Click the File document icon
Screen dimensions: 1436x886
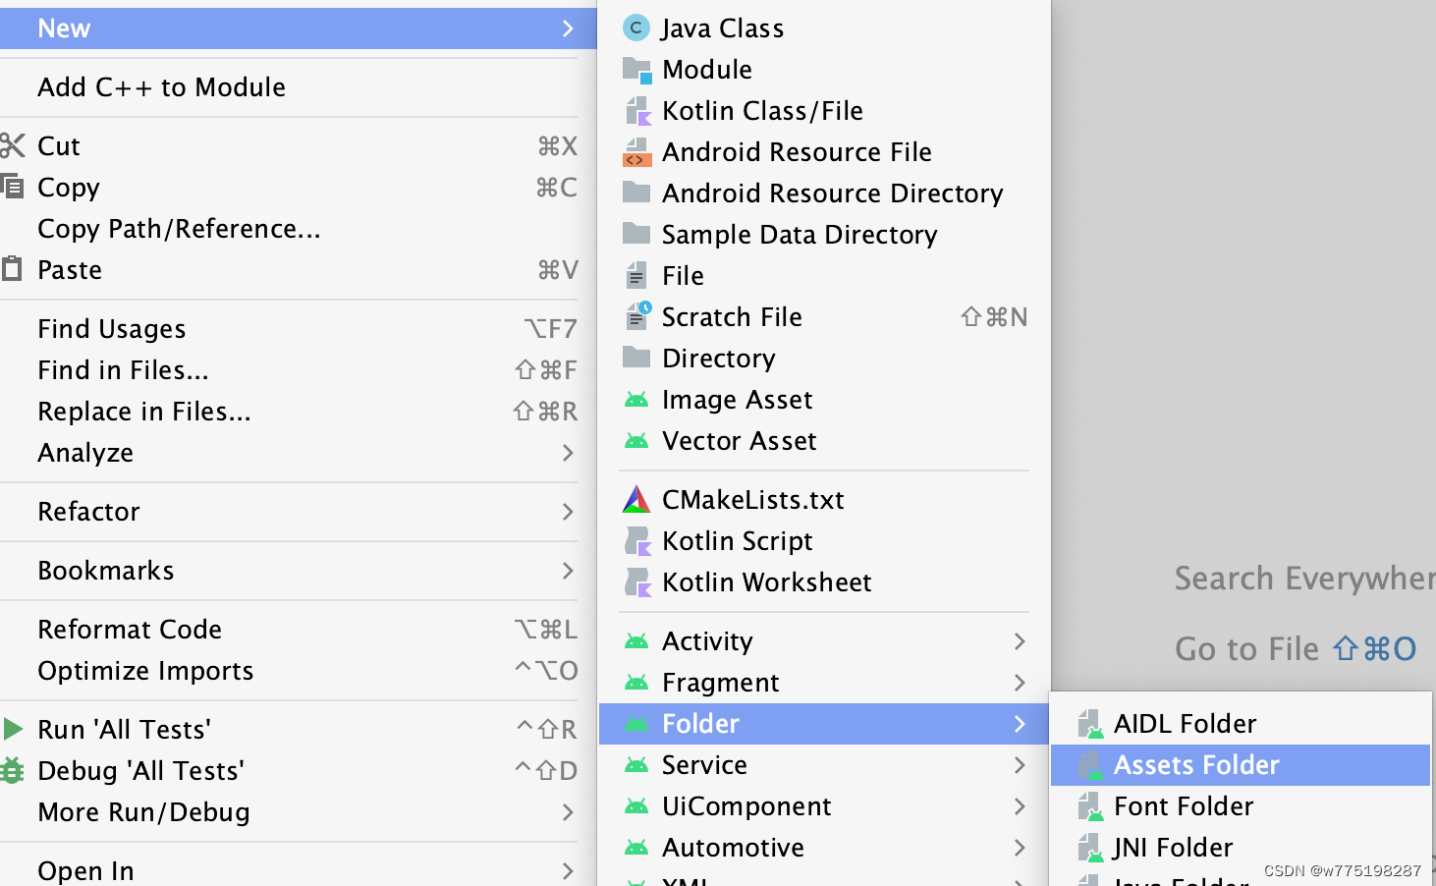pos(636,275)
